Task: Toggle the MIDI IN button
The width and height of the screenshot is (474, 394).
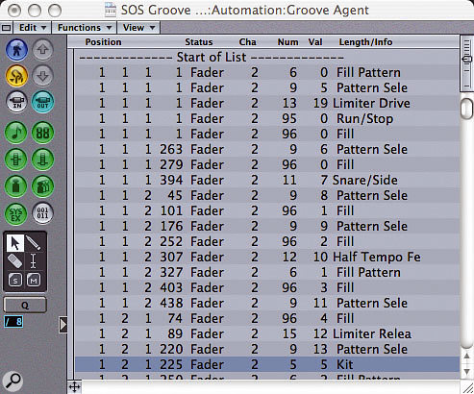Action: (16, 102)
